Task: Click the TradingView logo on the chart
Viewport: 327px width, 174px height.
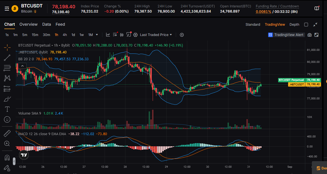Action: [24, 155]
